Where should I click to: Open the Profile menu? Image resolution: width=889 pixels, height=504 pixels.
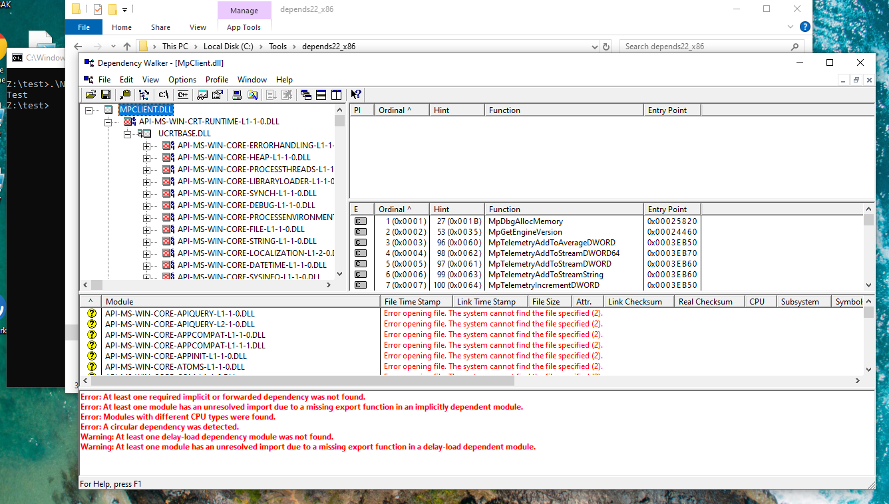coord(217,79)
